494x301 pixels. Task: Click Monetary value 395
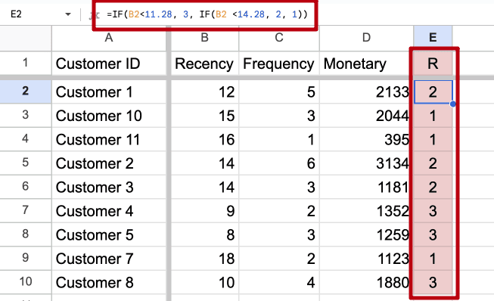[x=366, y=139]
